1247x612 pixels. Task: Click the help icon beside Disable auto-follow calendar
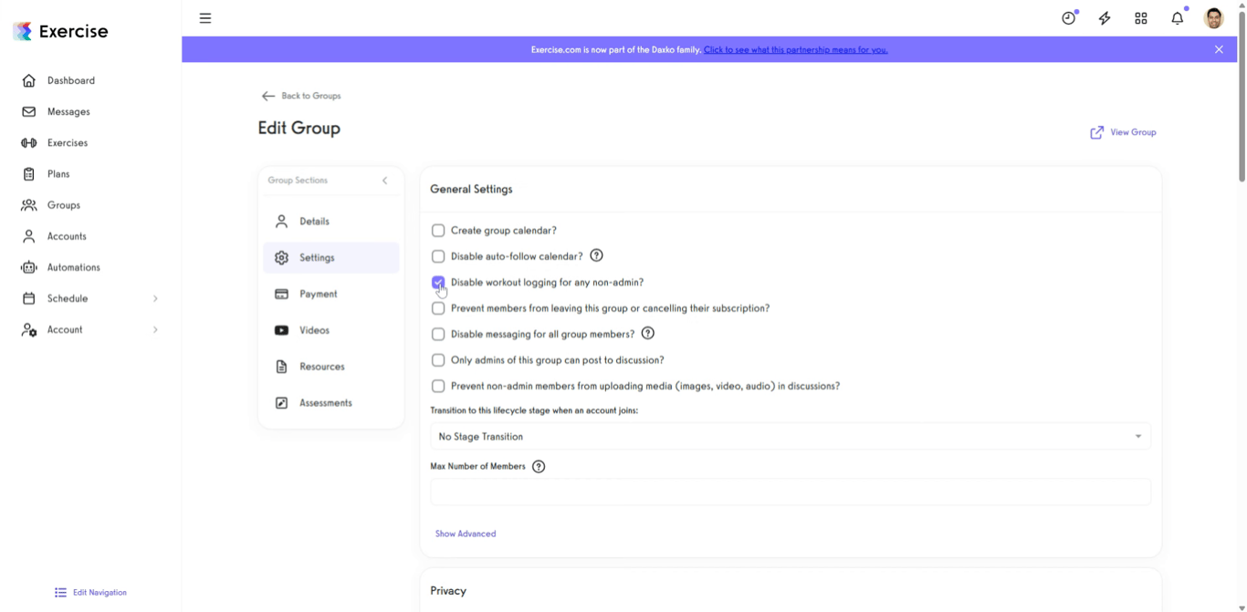596,256
